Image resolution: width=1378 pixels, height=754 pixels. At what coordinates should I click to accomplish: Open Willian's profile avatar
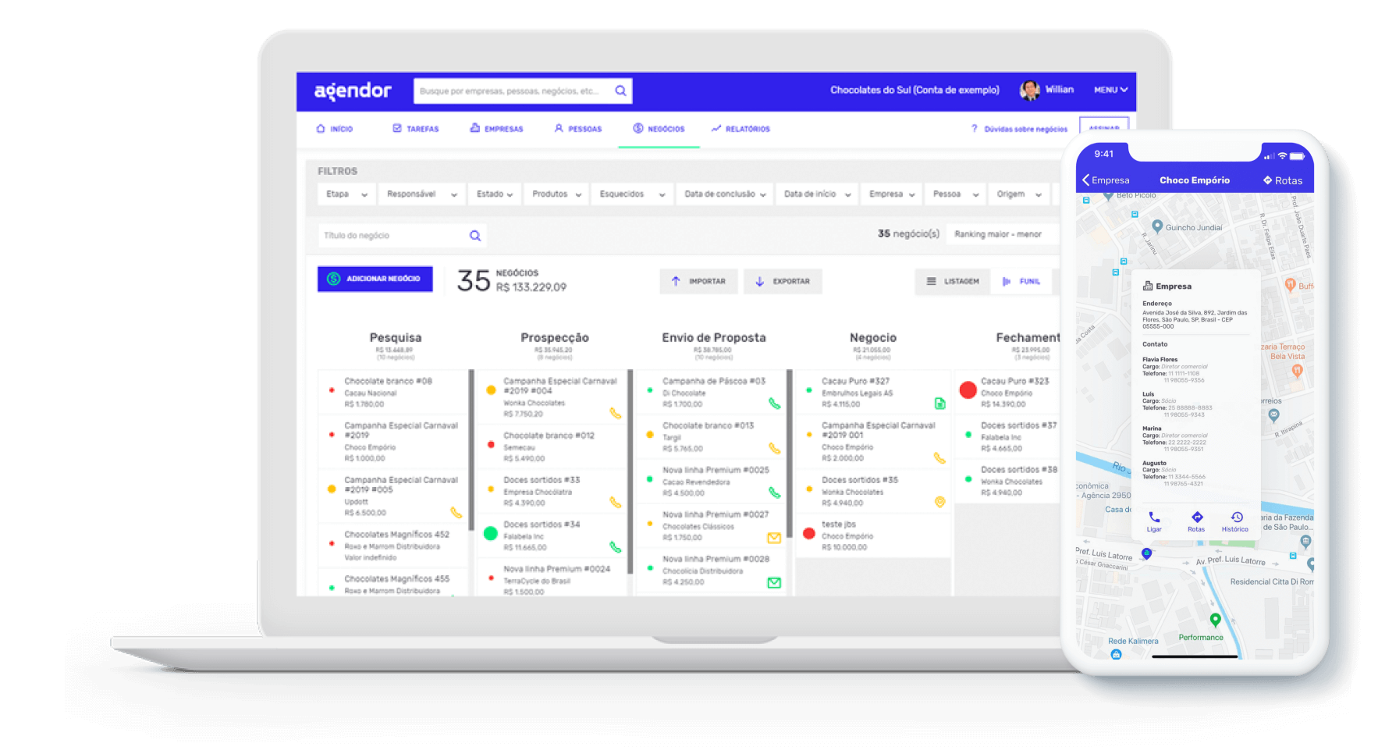1029,91
